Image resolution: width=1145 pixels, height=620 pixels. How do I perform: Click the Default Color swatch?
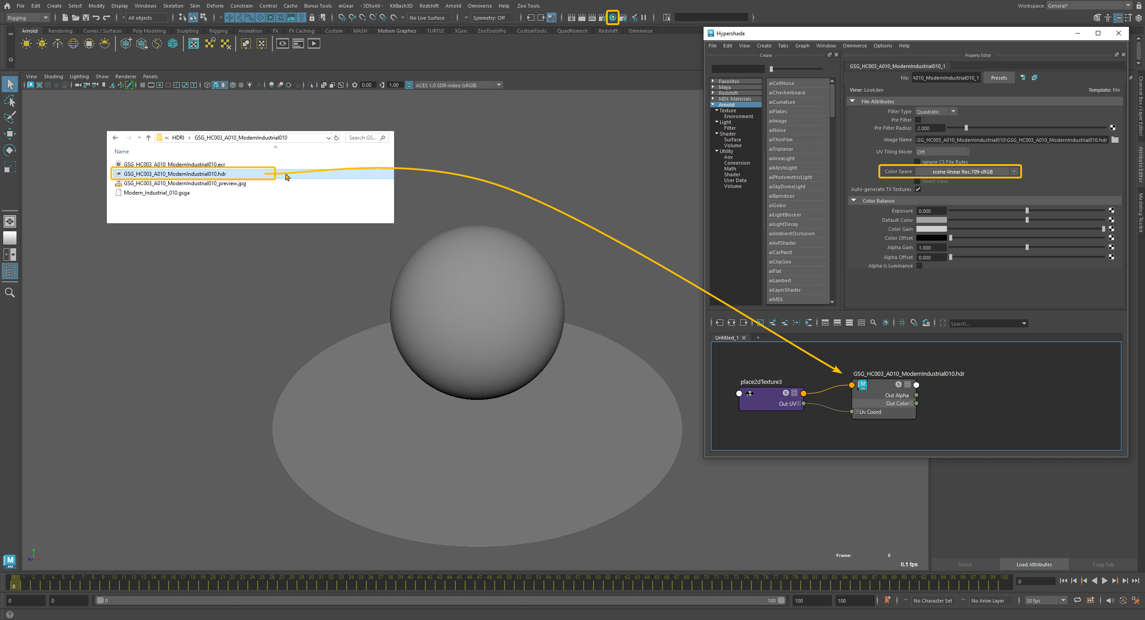tap(931, 220)
